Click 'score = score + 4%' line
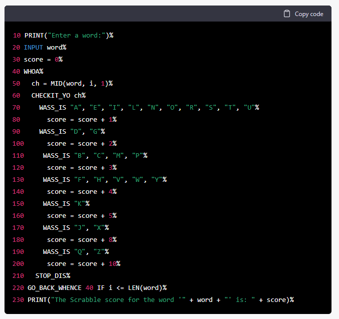The height and width of the screenshot is (319, 339). (x=82, y=192)
